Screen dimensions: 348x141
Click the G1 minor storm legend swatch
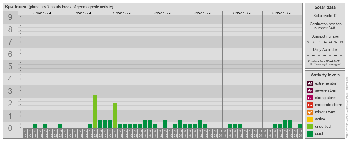click(310, 112)
